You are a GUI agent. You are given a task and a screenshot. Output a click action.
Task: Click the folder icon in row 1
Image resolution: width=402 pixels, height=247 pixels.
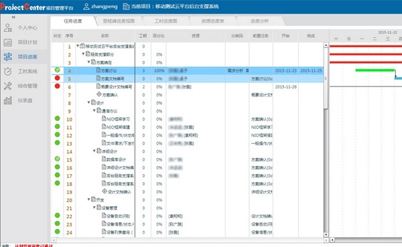[x=82, y=46]
